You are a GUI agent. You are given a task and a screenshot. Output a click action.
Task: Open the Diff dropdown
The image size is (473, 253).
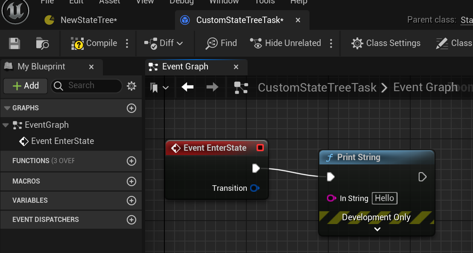(164, 43)
